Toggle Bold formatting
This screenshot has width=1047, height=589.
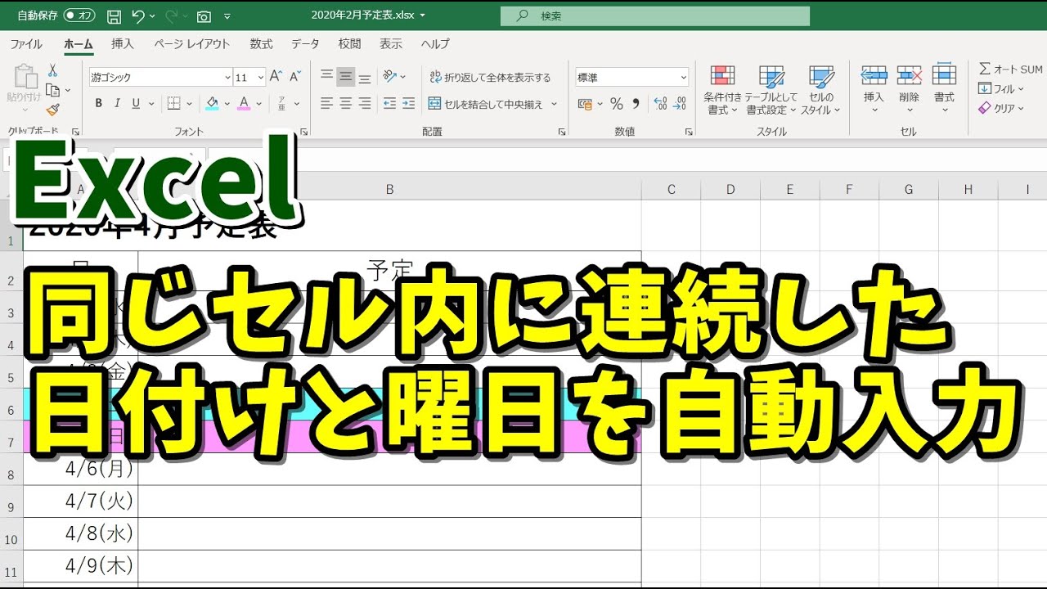pyautogui.click(x=99, y=103)
